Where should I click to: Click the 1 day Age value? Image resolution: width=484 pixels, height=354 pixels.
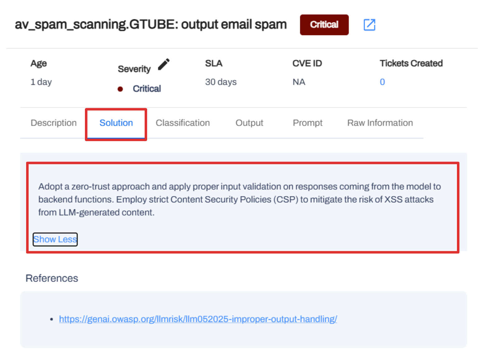tap(41, 82)
